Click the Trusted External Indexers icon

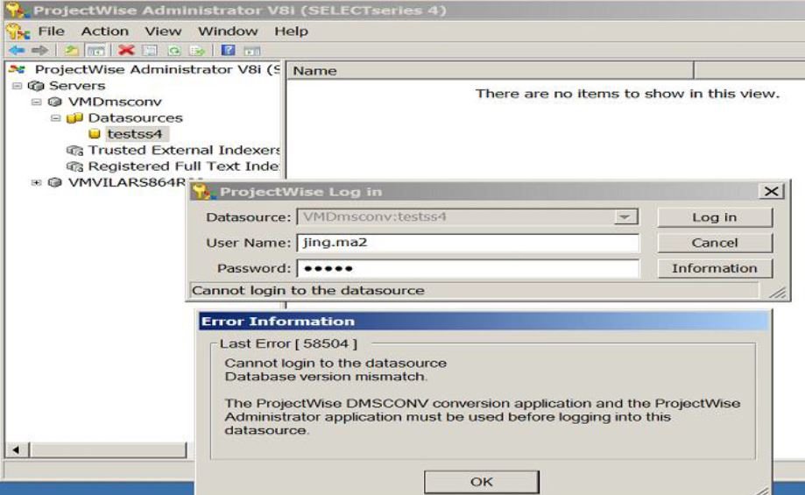(75, 151)
